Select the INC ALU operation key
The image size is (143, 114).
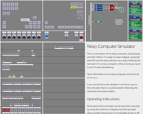[x=35, y=23]
